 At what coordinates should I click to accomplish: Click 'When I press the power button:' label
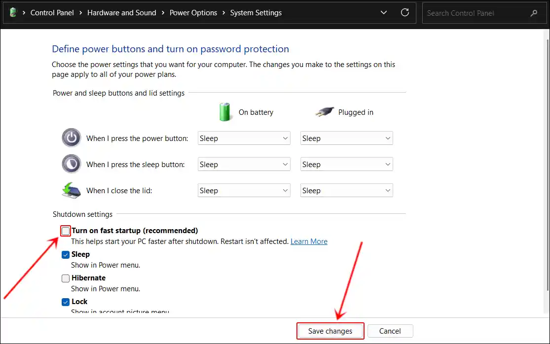[137, 138]
